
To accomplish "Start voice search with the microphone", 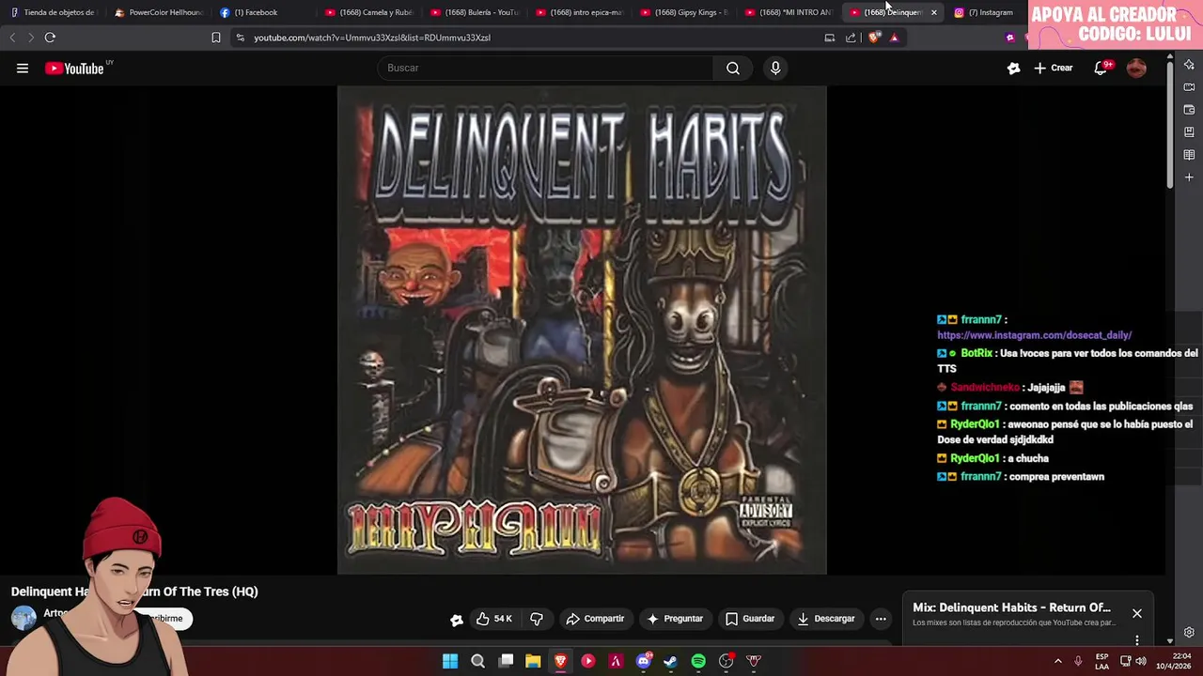I will 775,68.
